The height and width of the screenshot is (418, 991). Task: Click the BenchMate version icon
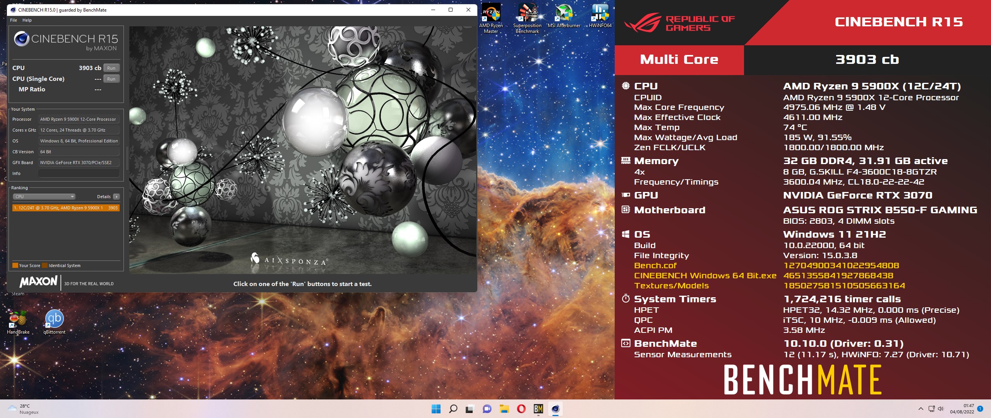point(626,343)
